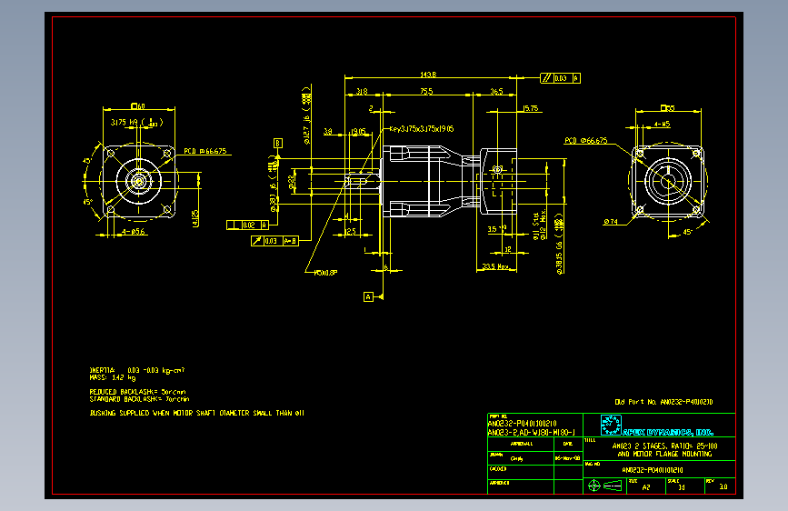
Task: Select the 45° angle label on right view
Action: click(x=687, y=233)
